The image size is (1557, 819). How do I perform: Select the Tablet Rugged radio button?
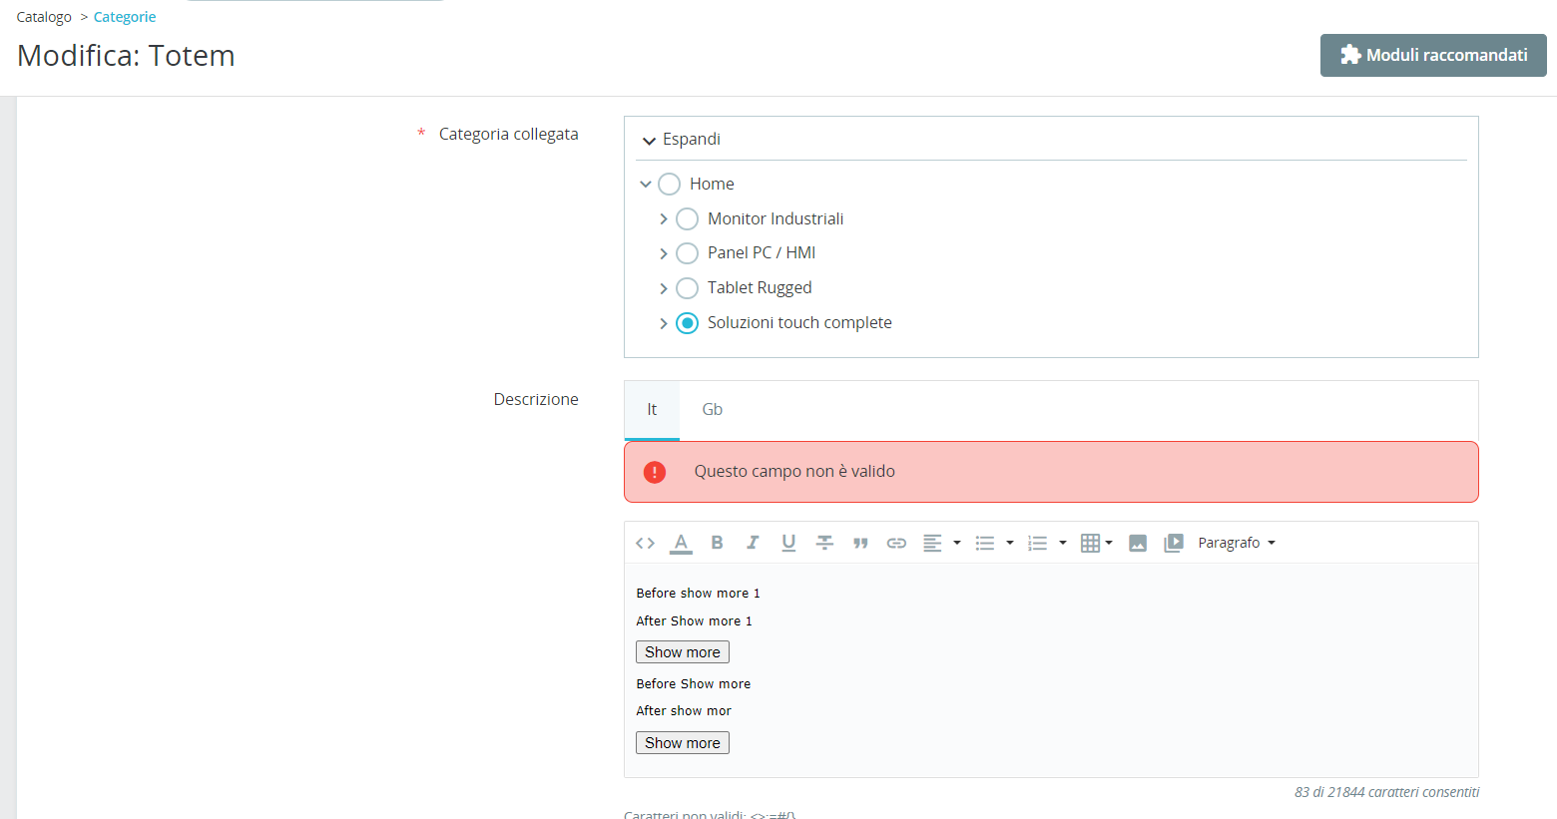[687, 288]
